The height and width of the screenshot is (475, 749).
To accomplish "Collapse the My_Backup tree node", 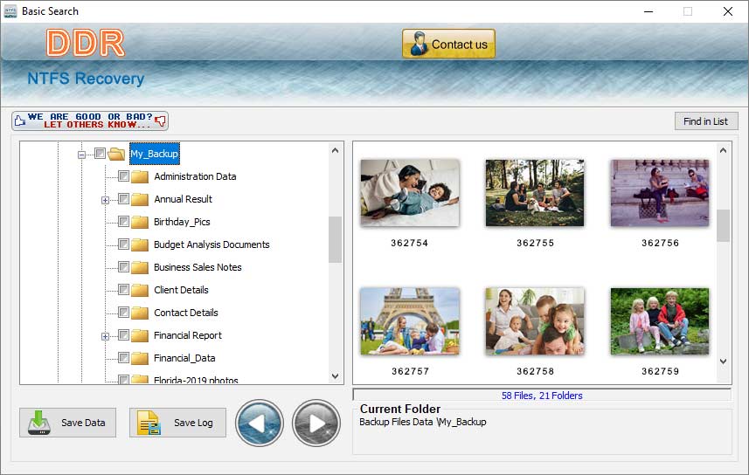I will (81, 155).
